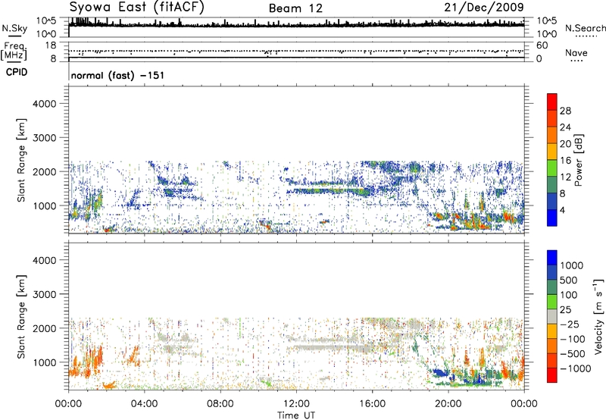The height and width of the screenshot is (420, 606).
Task: Click the '12:00' time axis label
Action: tap(296, 404)
